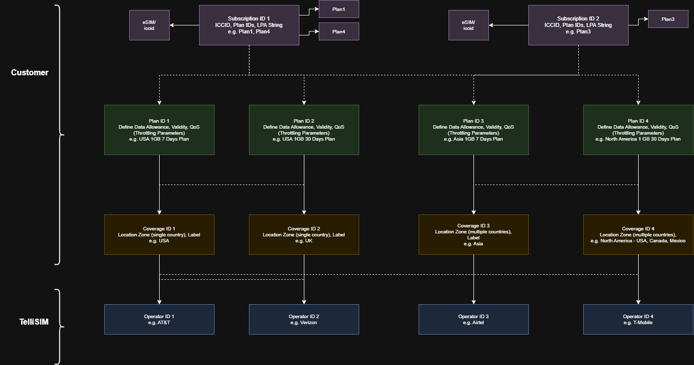Select the Plan3 box

(x=668, y=19)
